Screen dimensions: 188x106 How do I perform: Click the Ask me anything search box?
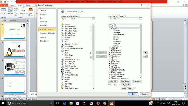pyautogui.click(x=30, y=103)
